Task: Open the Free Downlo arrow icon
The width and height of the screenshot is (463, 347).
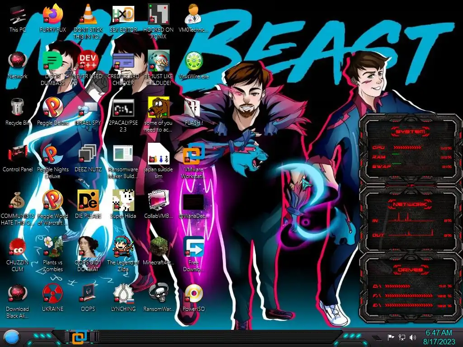Action: [x=194, y=247]
